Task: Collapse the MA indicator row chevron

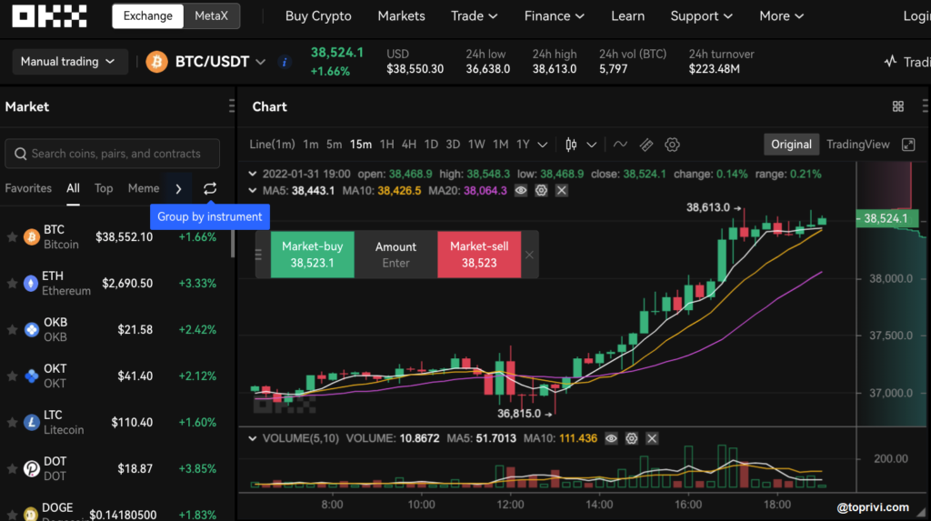Action: pyautogui.click(x=253, y=191)
